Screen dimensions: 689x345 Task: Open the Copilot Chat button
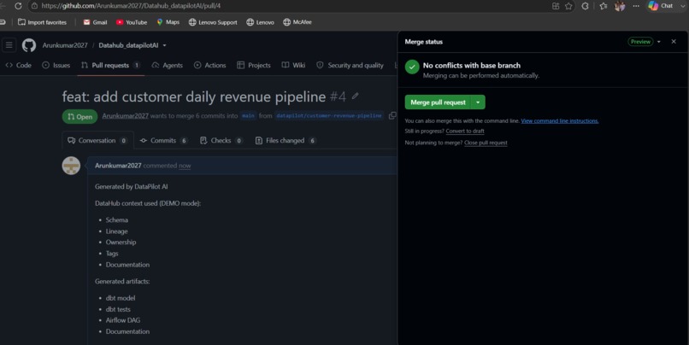click(x=661, y=6)
